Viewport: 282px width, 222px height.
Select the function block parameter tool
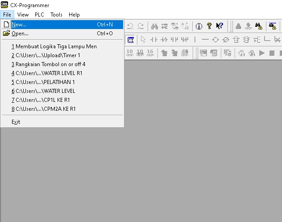(257, 40)
